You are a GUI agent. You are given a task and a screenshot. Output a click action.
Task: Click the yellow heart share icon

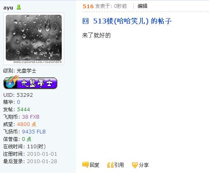[x=135, y=165]
